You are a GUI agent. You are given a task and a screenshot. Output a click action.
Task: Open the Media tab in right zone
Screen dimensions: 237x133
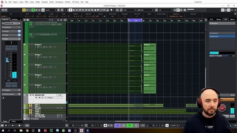click(x=218, y=20)
